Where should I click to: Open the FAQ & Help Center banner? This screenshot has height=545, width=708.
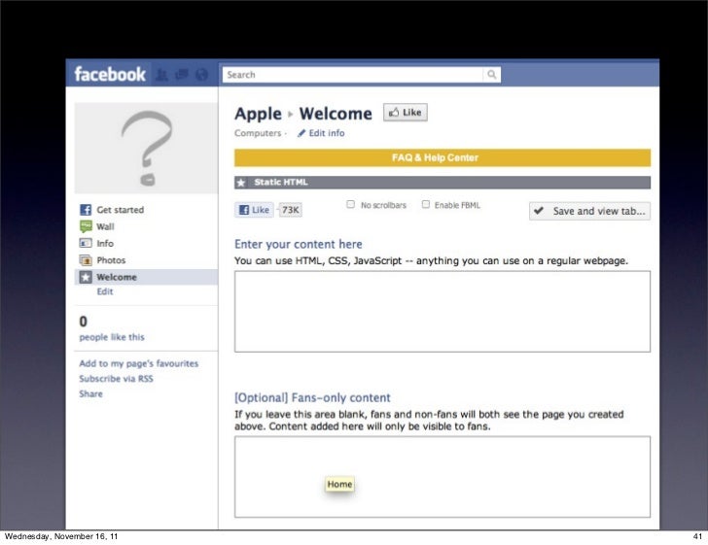click(442, 158)
